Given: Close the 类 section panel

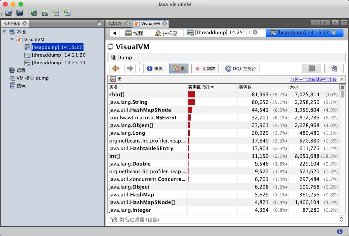Looking at the screenshot, I should pyautogui.click(x=342, y=79).
